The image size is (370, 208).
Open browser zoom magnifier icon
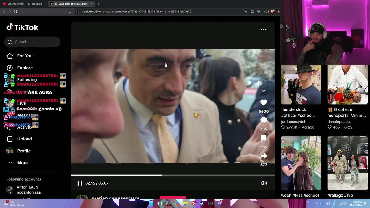(258, 12)
